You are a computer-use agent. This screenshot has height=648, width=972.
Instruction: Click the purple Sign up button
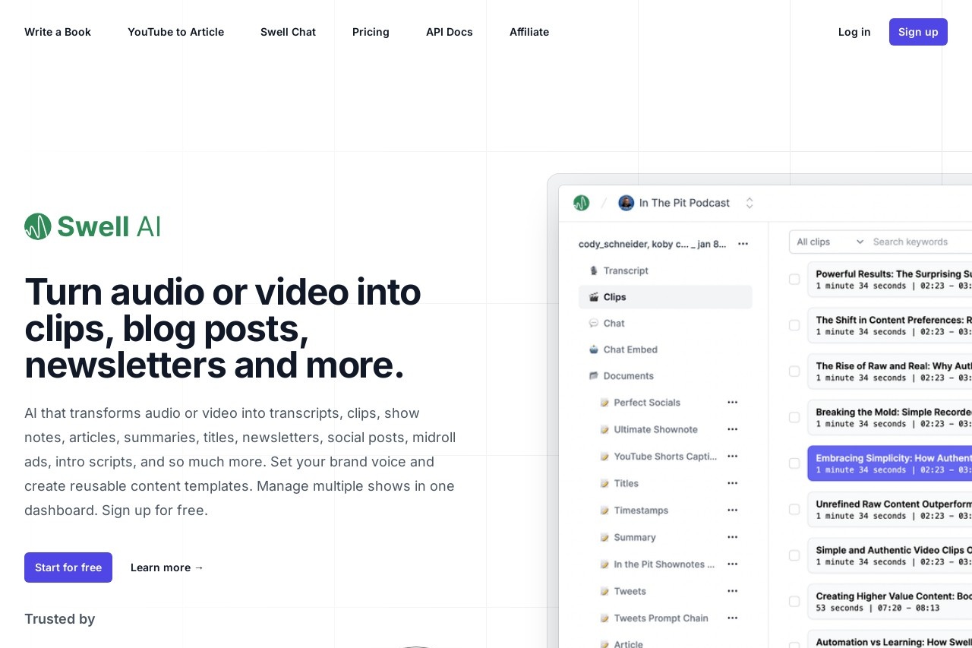[918, 32]
